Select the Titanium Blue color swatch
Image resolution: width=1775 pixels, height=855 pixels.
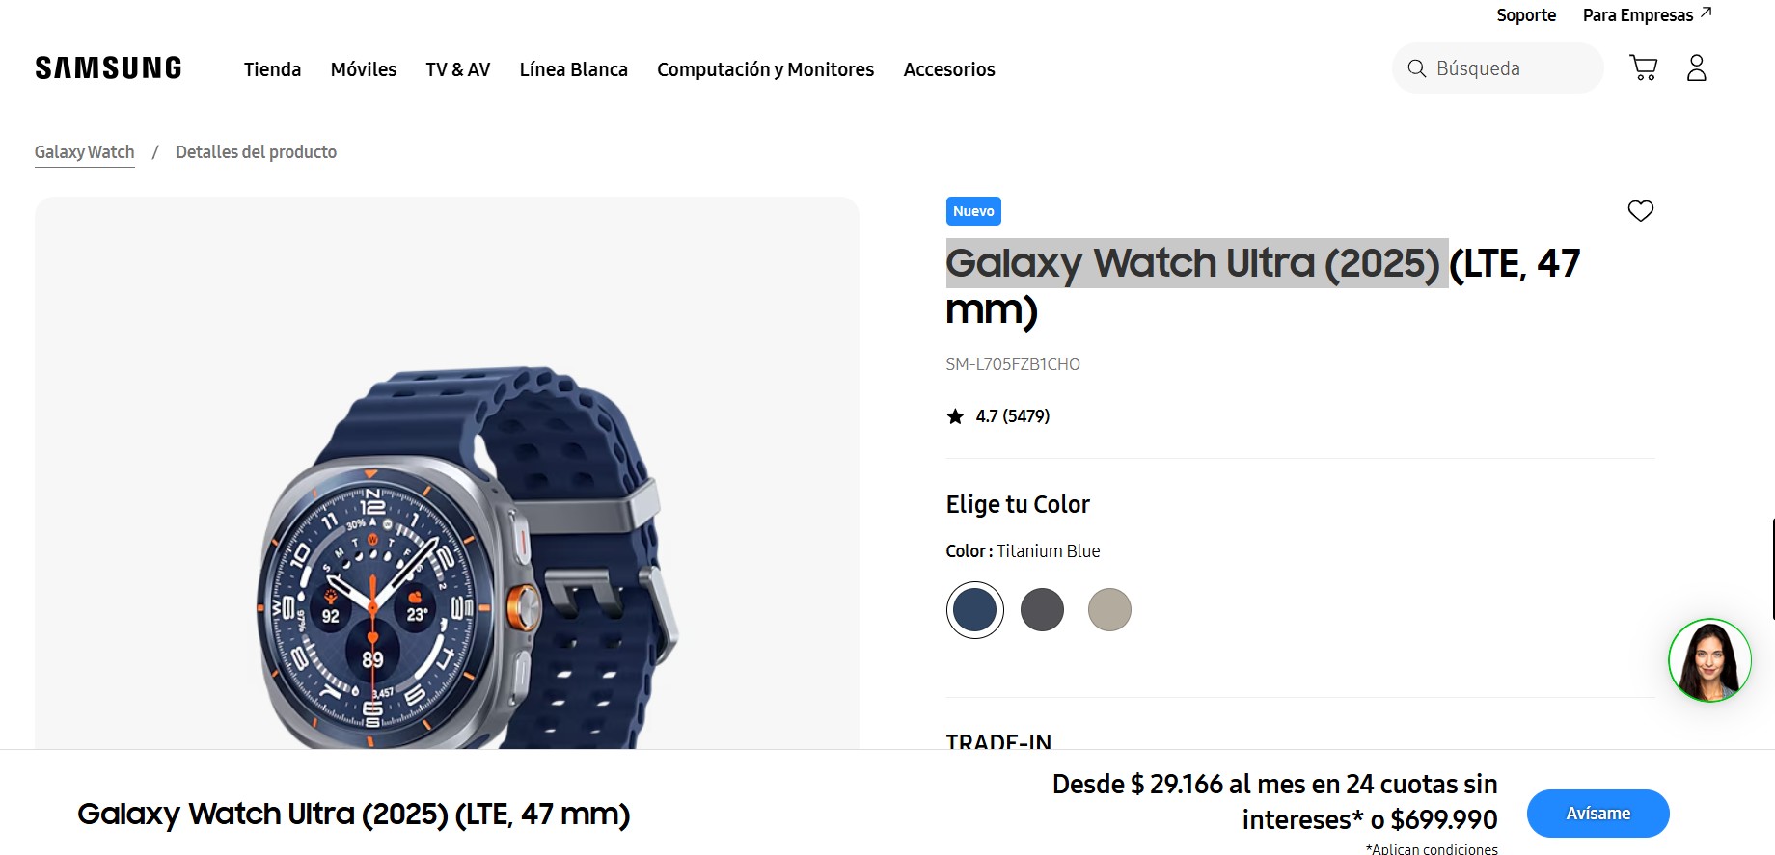coord(974,610)
